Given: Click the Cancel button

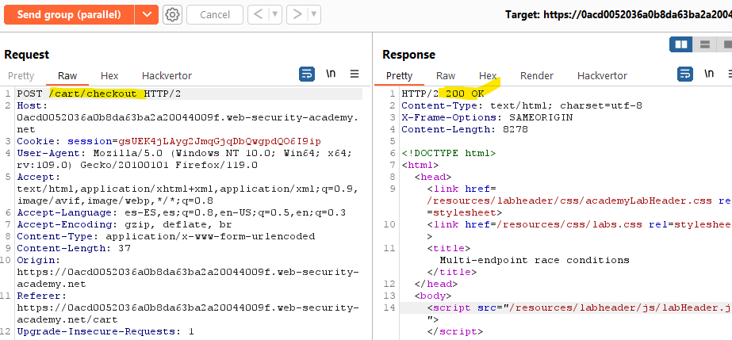Looking at the screenshot, I should coord(215,14).
